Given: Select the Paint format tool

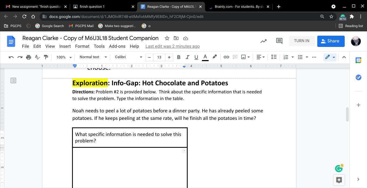Looking at the screenshot, I should point(46,57).
